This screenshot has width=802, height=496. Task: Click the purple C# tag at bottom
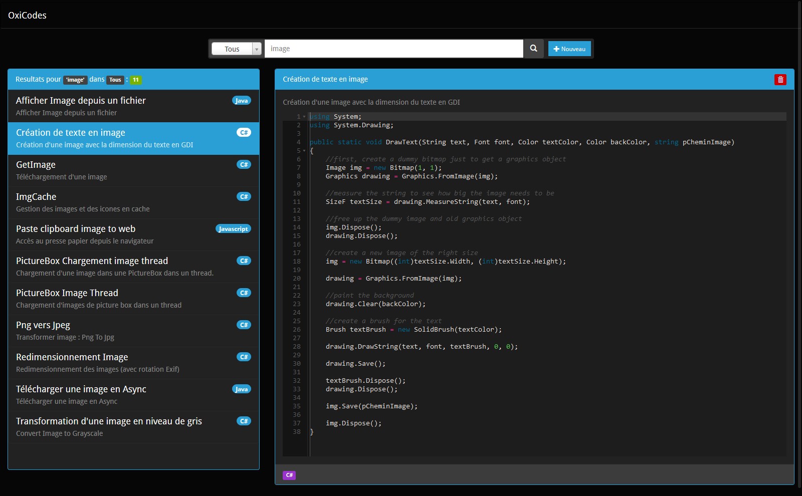(x=289, y=475)
